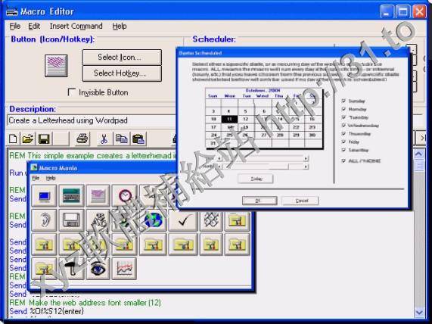Click the Description text field
This screenshot has width=432, height=324.
tap(91, 120)
